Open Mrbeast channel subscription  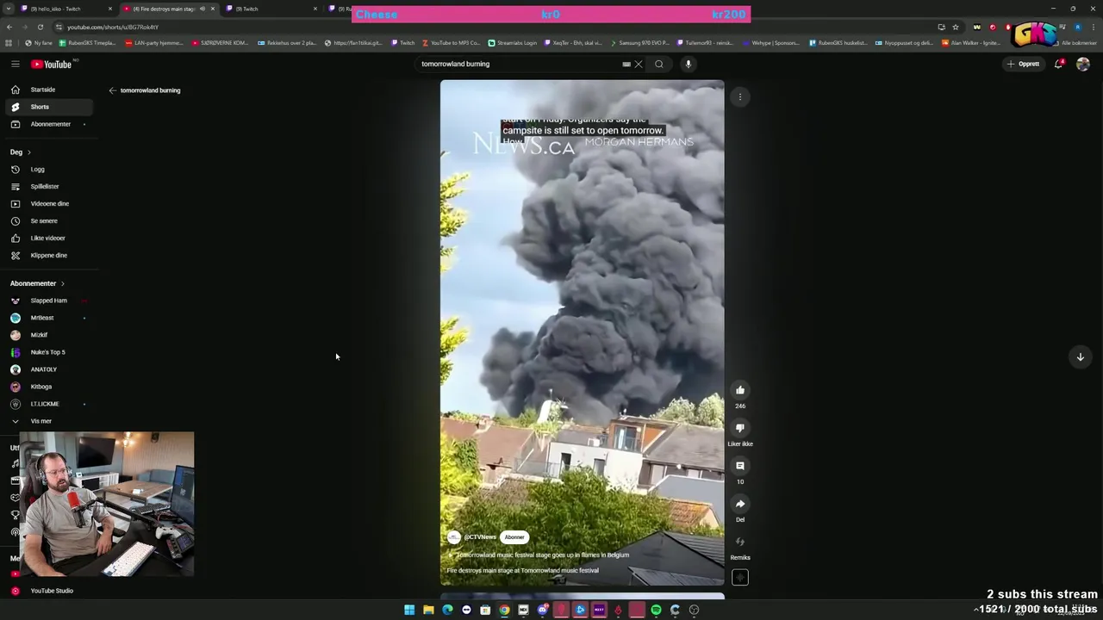[48, 318]
